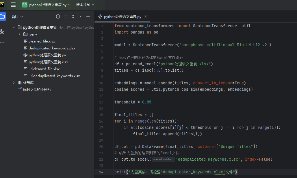
Task: Click the scratches icon beside 临时文件和控制台
Action: point(20,89)
